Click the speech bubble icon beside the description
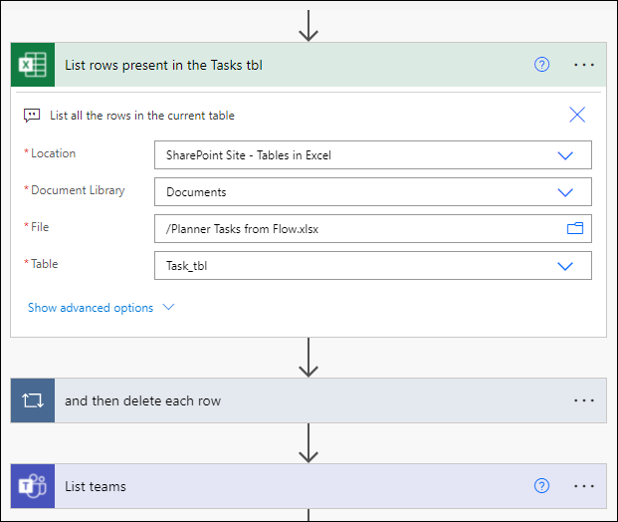The image size is (618, 522). pos(32,116)
